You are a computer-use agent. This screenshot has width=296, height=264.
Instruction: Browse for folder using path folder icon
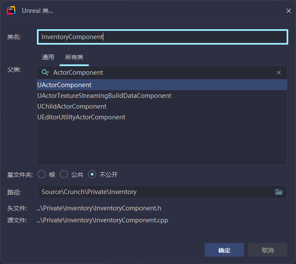(x=279, y=192)
